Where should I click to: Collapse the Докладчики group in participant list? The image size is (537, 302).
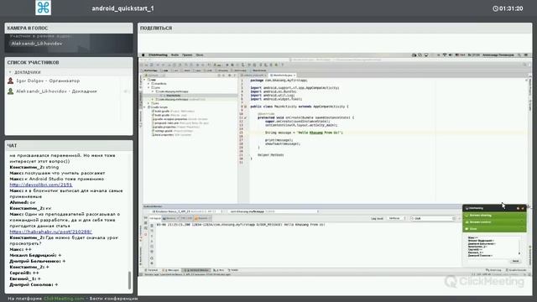(10, 72)
